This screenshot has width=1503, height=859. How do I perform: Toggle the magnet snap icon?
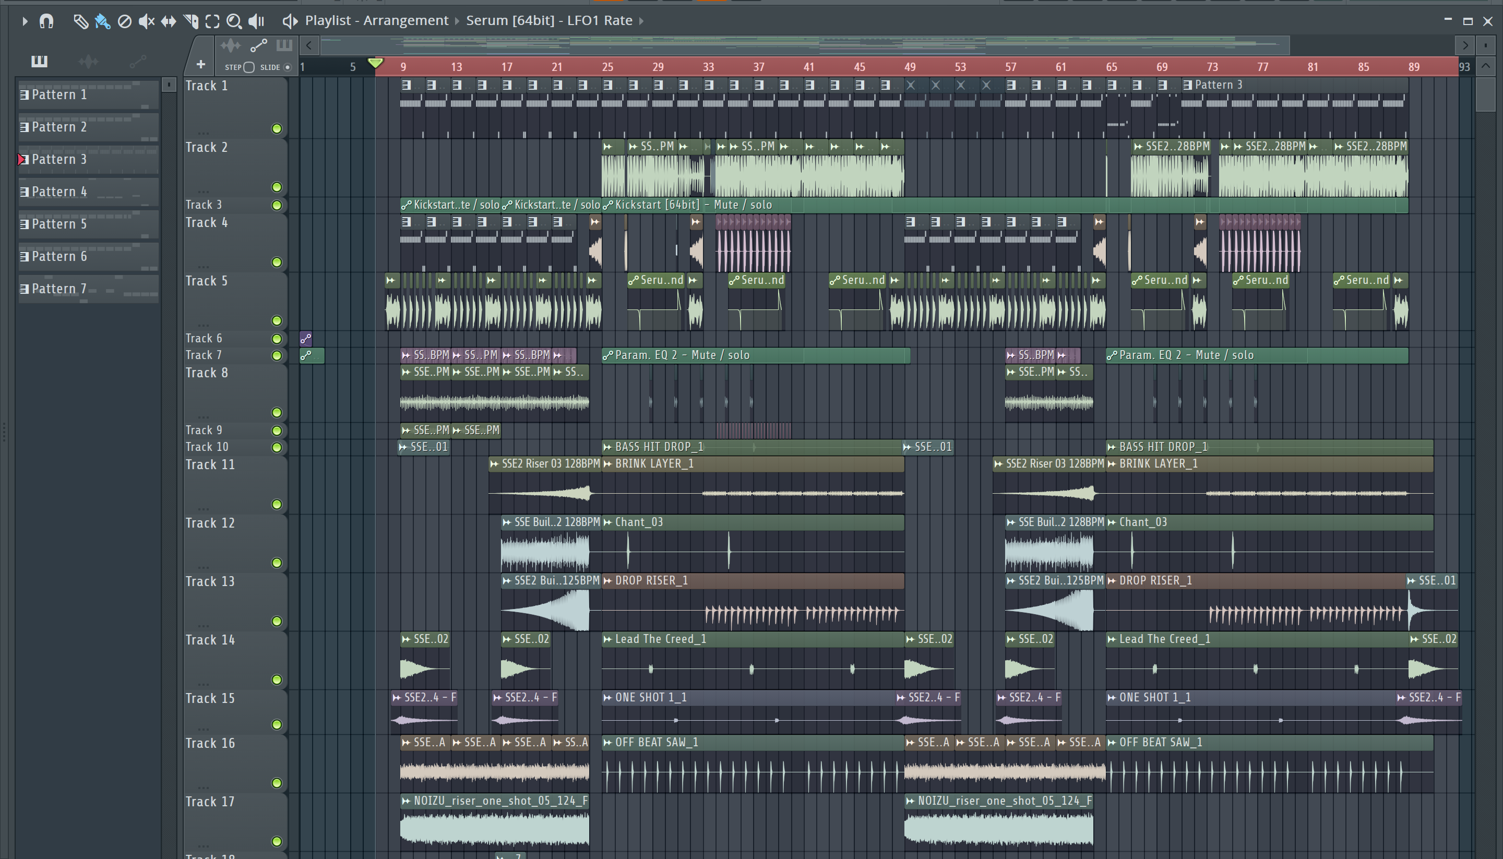click(46, 21)
